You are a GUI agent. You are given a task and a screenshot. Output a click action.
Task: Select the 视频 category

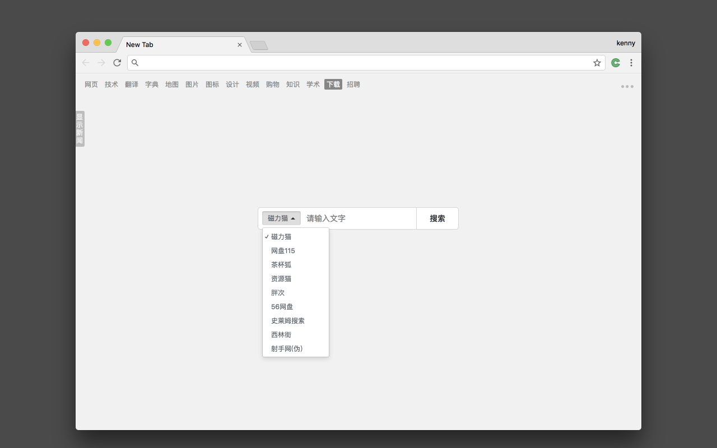click(253, 85)
